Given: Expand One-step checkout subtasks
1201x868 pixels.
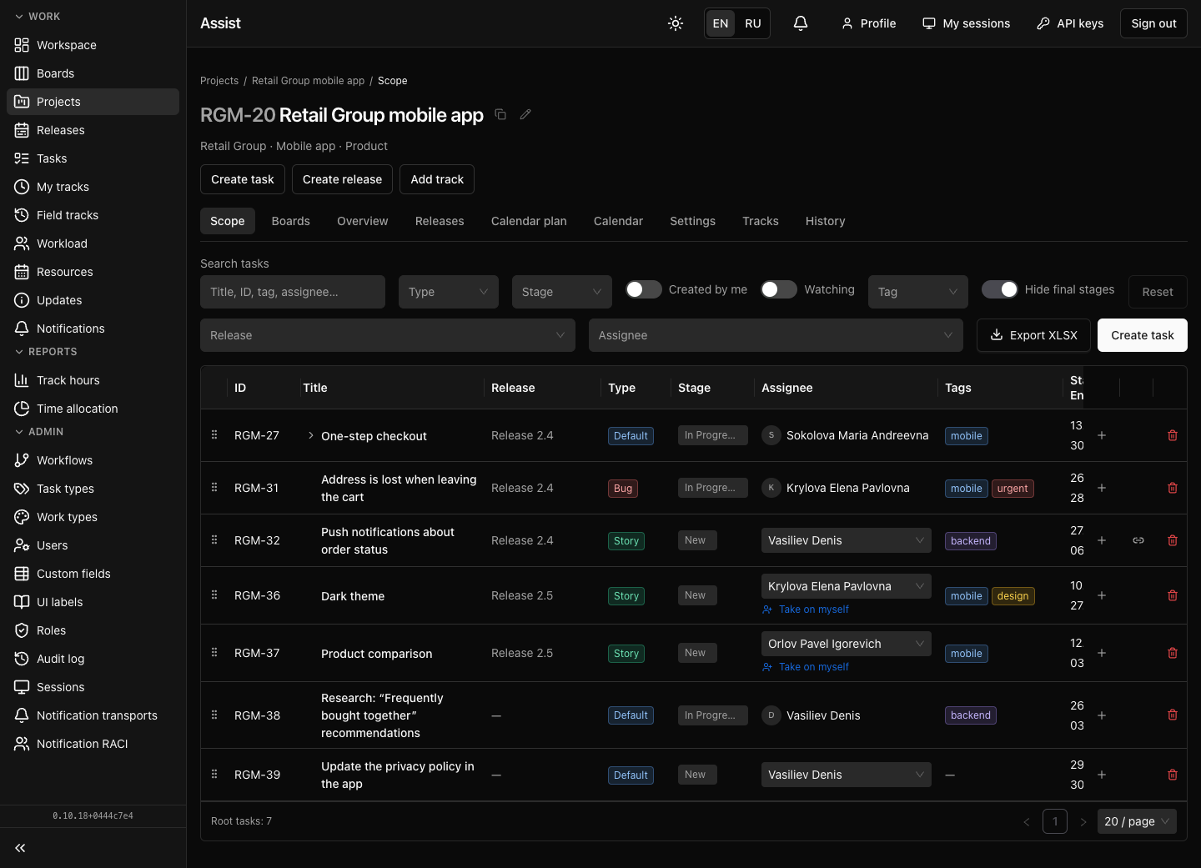Looking at the screenshot, I should [x=311, y=435].
